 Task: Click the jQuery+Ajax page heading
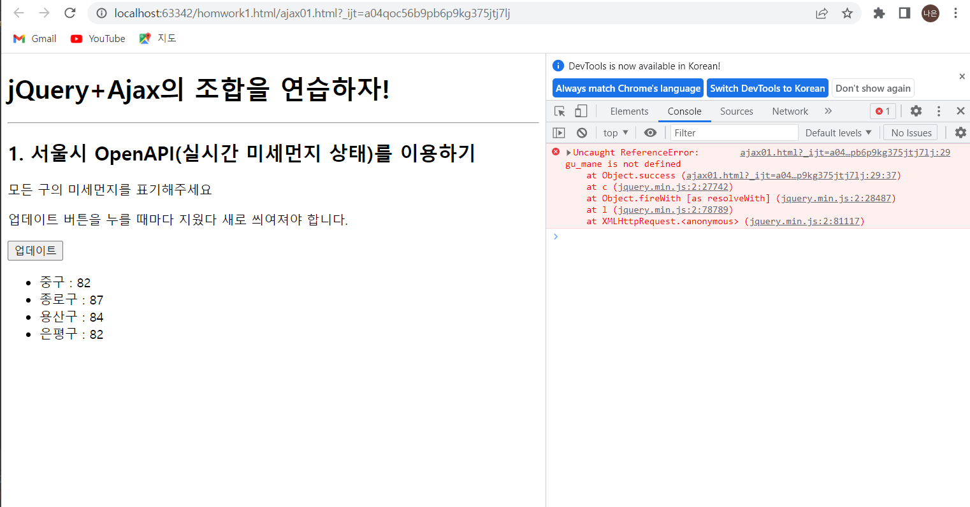coord(198,89)
